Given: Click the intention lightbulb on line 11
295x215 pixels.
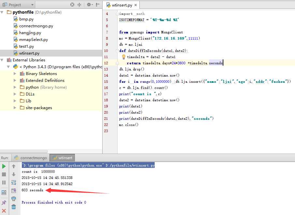Looking at the screenshot, I should [x=124, y=57].
